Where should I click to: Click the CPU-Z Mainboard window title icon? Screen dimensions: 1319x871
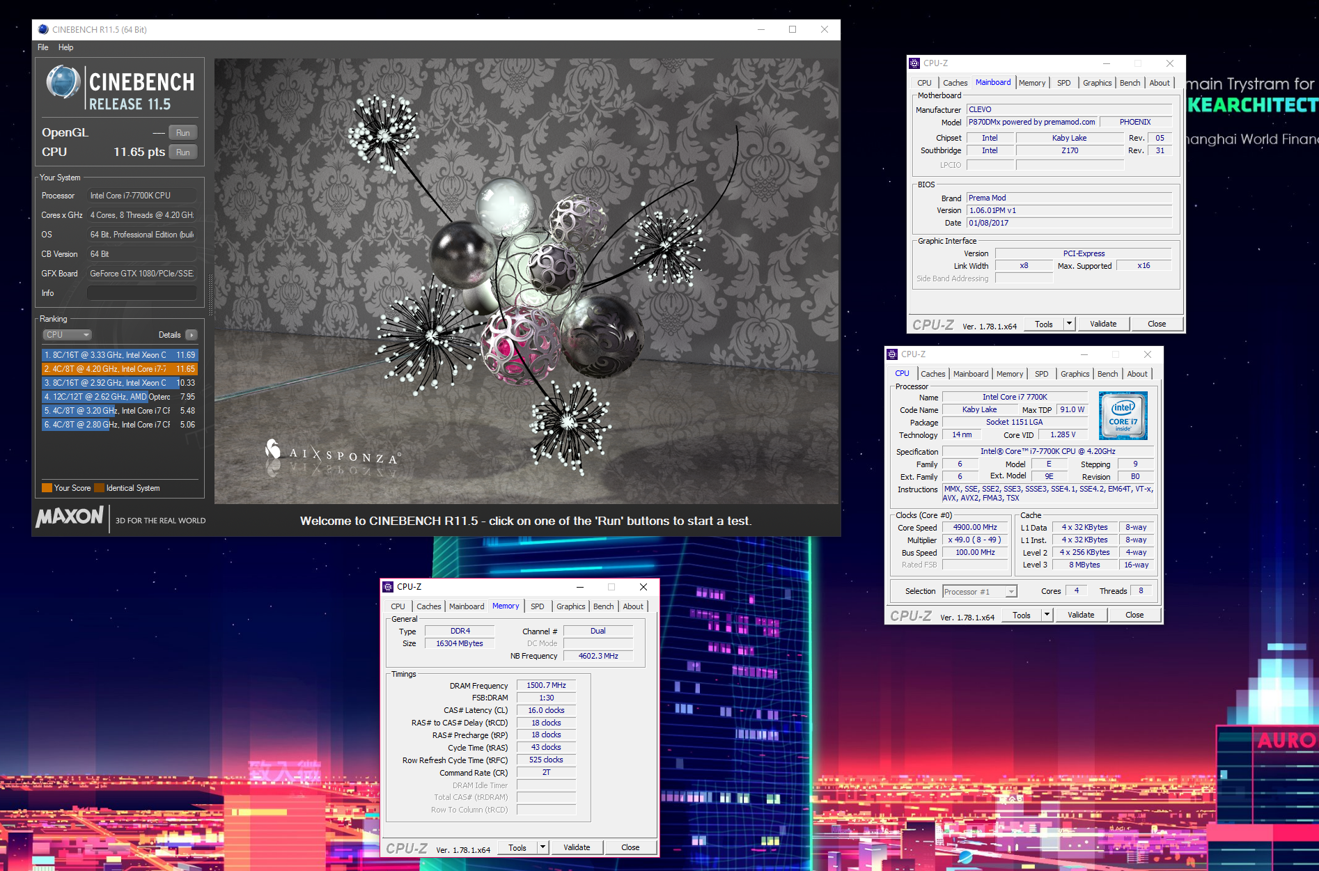pos(915,63)
